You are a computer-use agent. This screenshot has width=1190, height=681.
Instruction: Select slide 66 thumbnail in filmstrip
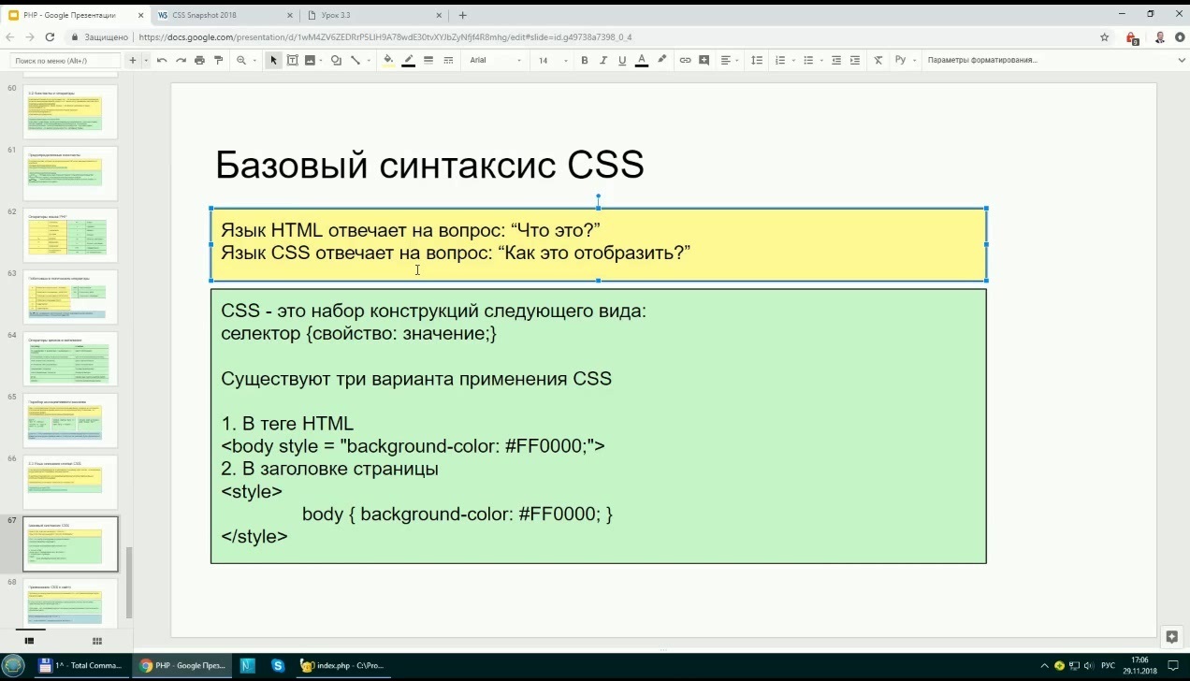tap(70, 482)
